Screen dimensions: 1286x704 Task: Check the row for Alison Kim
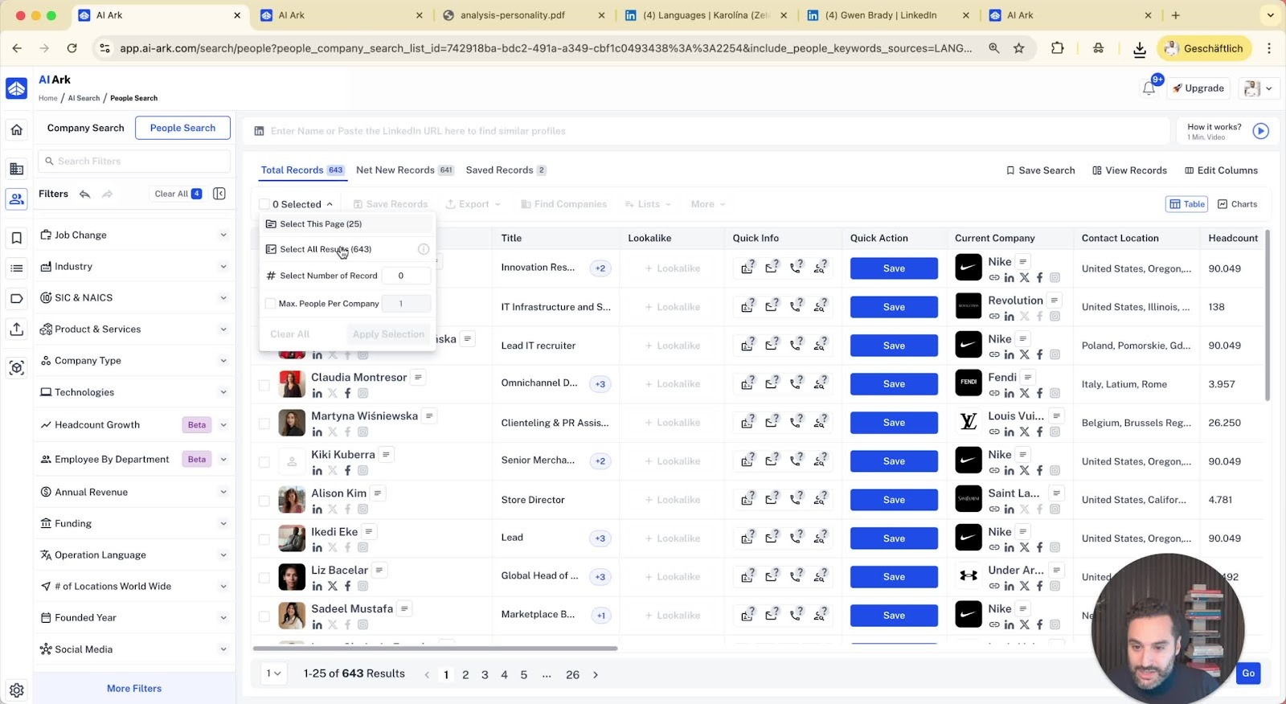(x=264, y=501)
